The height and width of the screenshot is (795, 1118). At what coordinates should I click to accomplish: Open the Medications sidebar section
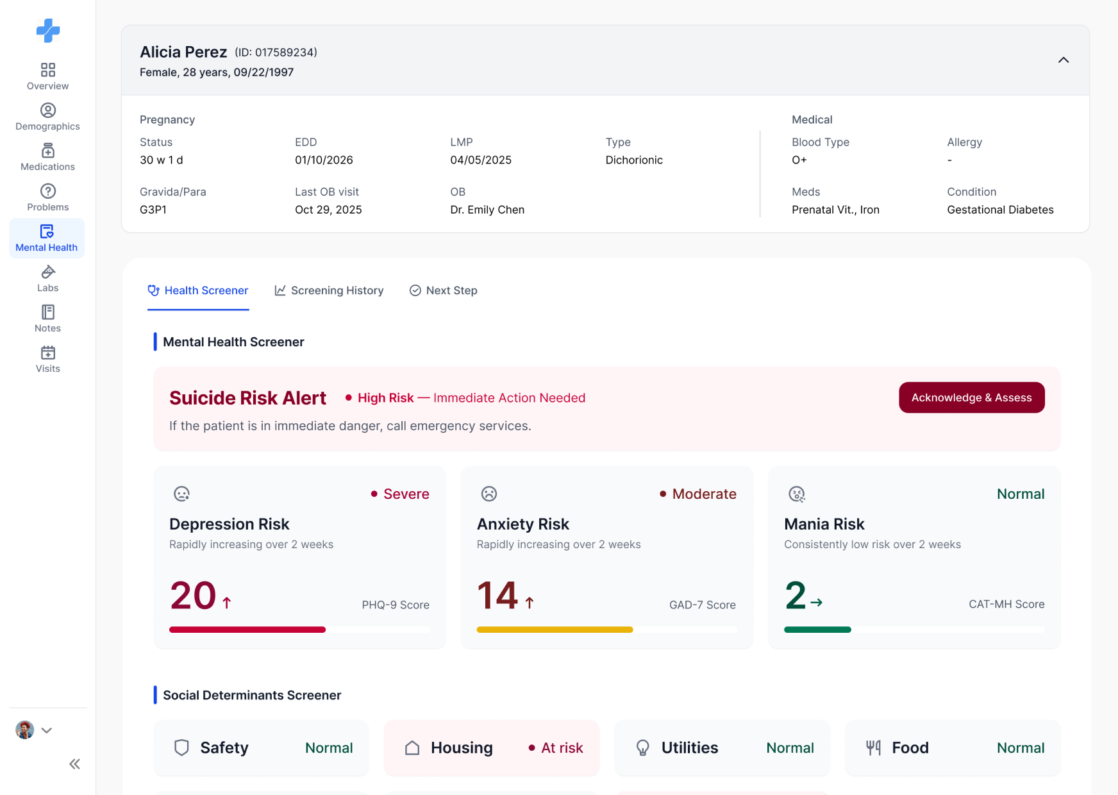coord(47,157)
